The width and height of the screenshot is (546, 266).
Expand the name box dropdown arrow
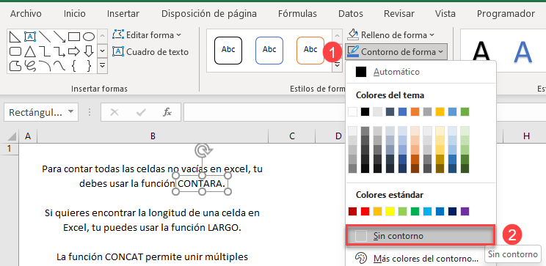70,112
